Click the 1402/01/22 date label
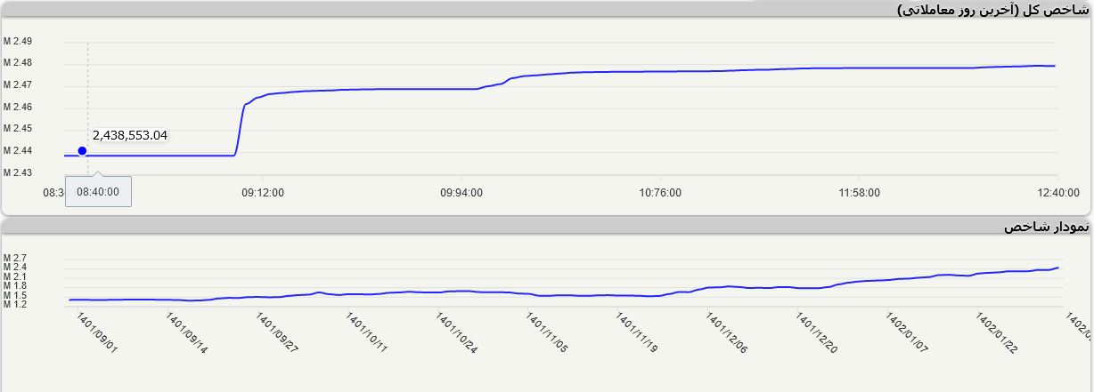This screenshot has height=392, width=1094. point(996,332)
